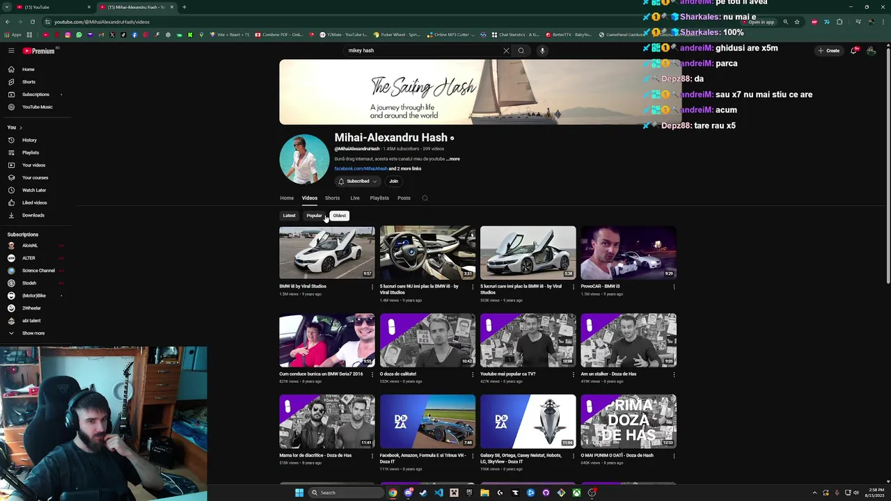Open 'O MAI PUNEM O DATĂ - Doza de Hash' title
Screen dimensions: 891x501
coord(617,455)
